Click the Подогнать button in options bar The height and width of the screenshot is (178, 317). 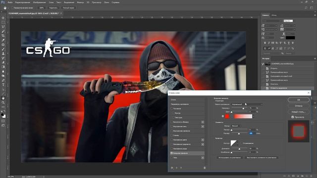pyautogui.click(x=53, y=8)
